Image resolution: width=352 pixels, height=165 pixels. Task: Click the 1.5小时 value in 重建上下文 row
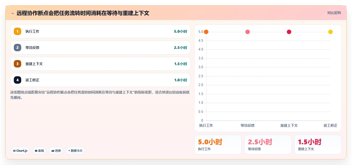coord(180,64)
